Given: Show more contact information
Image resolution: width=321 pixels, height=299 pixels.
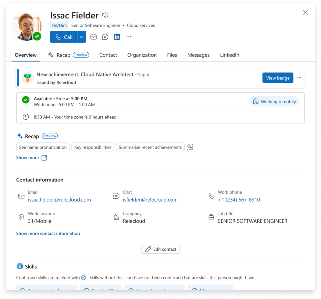Looking at the screenshot, I should click(x=48, y=233).
